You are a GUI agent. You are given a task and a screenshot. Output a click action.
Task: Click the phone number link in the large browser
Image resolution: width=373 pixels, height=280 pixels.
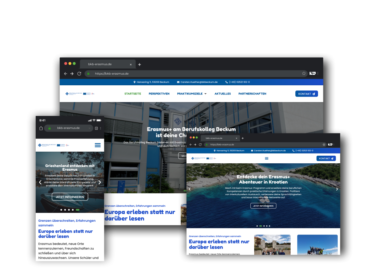(237, 82)
